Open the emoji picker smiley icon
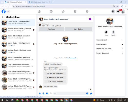128x102 pixels. [x=87, y=93]
